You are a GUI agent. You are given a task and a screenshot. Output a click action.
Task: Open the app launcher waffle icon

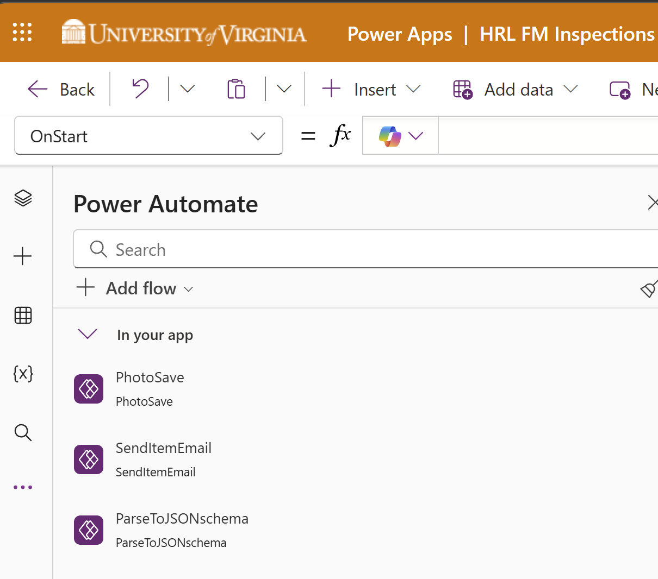point(22,32)
